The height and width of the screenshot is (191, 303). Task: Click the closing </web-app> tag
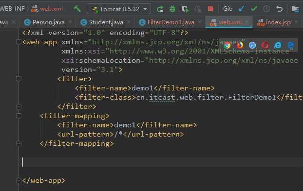pyautogui.click(x=44, y=181)
